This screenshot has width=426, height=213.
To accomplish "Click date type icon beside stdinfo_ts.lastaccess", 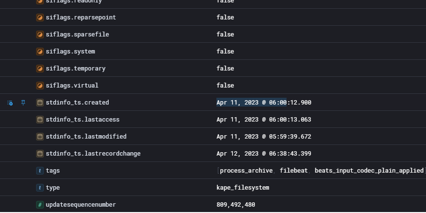I will pos(40,120).
